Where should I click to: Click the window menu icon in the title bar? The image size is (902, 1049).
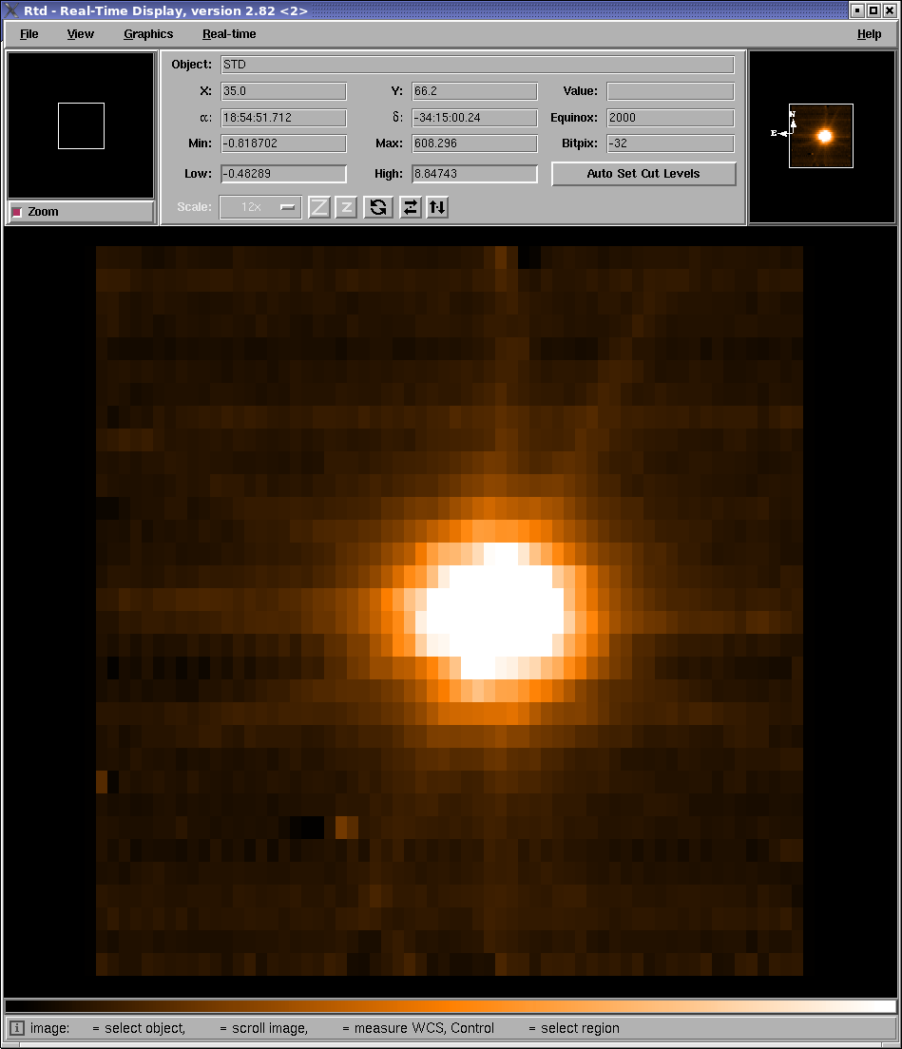click(11, 10)
